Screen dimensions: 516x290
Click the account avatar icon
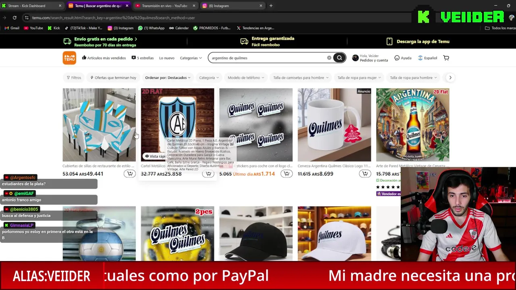coord(355,58)
